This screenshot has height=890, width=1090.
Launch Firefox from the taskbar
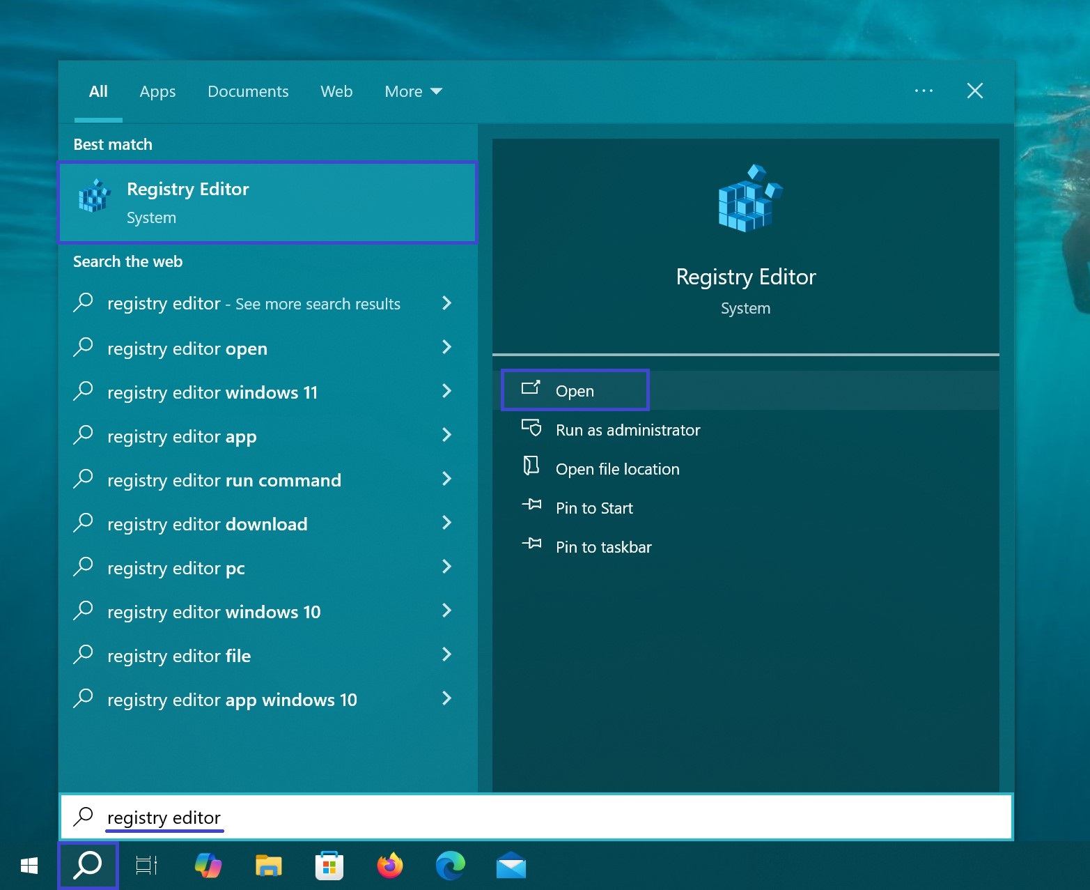point(390,866)
